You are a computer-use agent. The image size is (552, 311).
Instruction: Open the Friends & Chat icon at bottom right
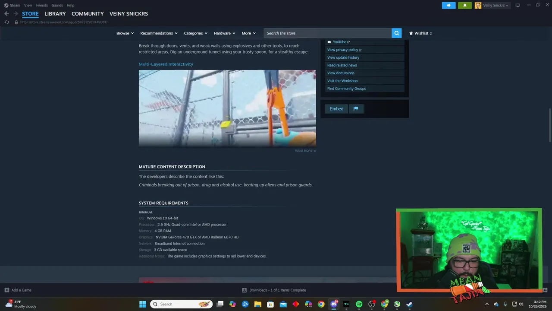(x=545, y=290)
